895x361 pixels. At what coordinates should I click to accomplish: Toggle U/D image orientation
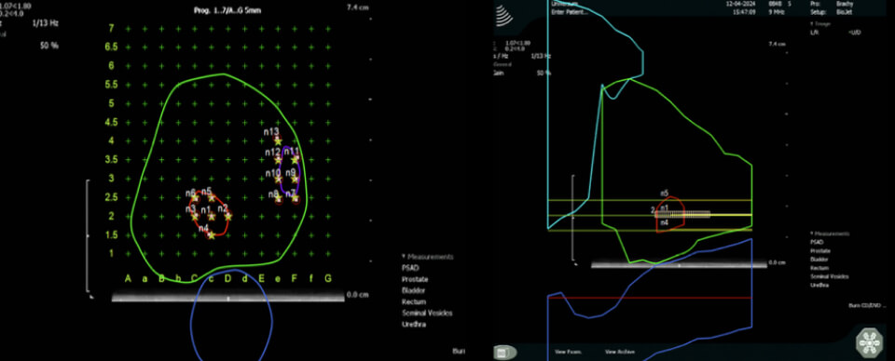(x=855, y=33)
